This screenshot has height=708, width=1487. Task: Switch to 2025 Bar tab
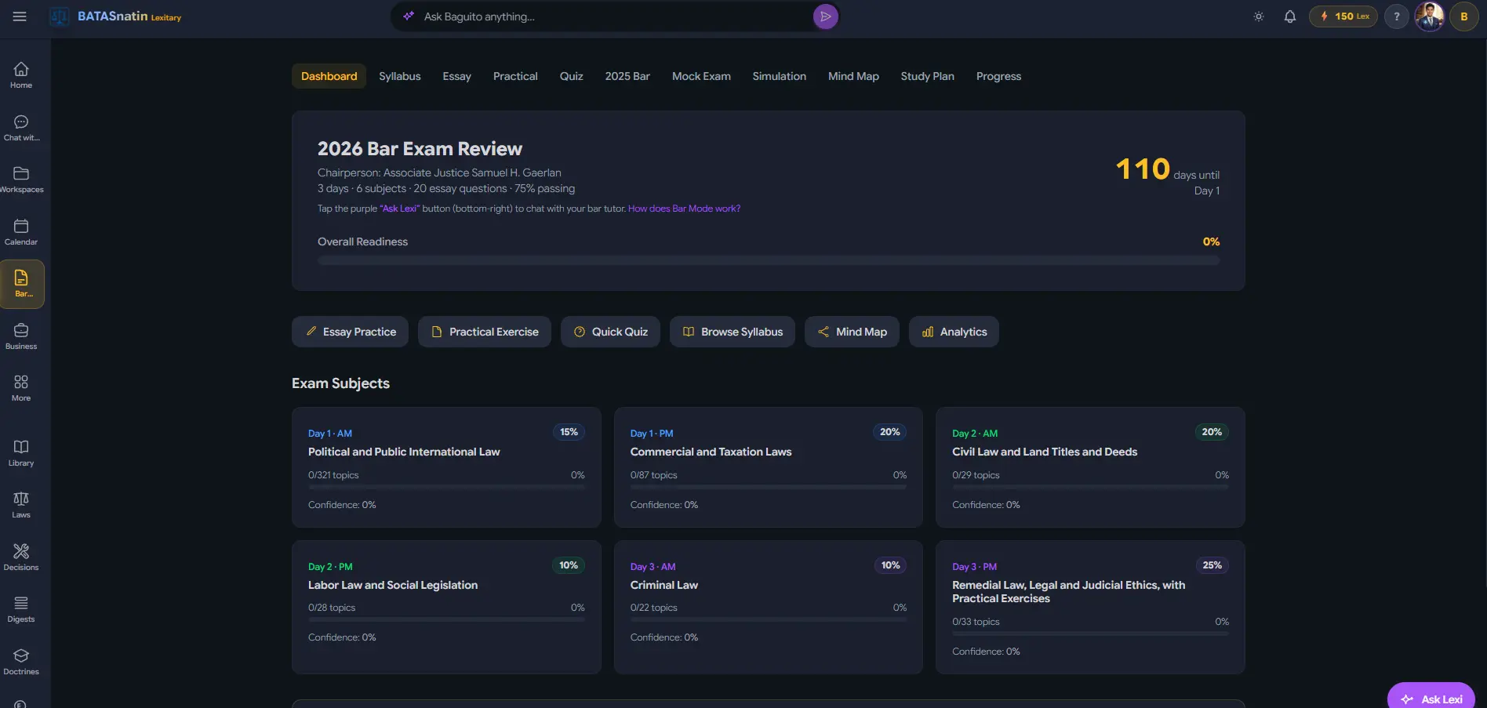tap(627, 76)
